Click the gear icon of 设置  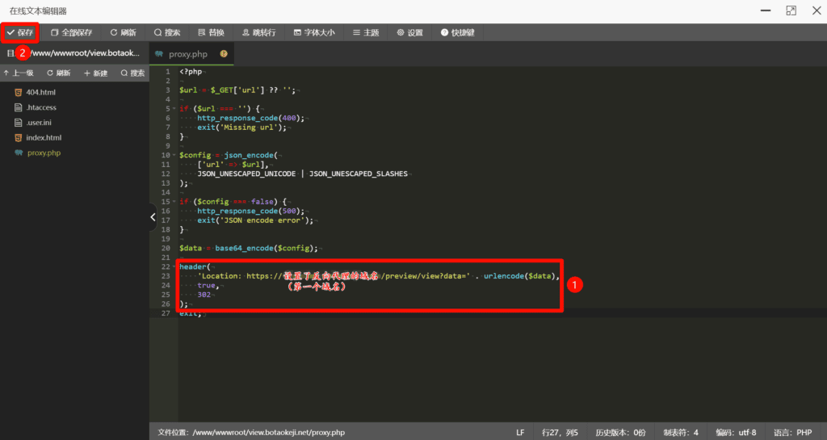401,32
